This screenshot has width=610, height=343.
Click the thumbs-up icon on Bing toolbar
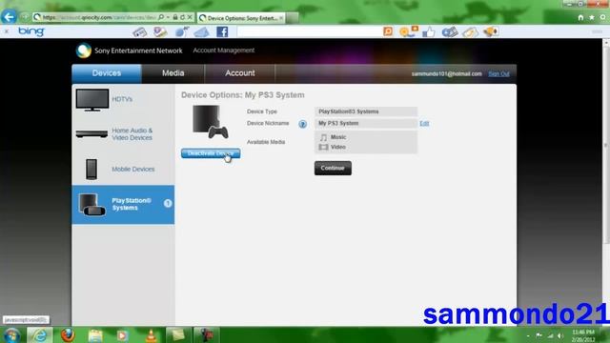[428, 31]
